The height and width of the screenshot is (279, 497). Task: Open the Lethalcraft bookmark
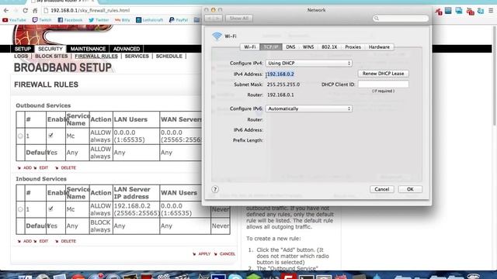[x=149, y=20]
